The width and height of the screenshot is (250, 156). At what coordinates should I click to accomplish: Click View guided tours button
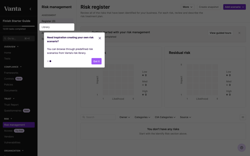(x=220, y=33)
